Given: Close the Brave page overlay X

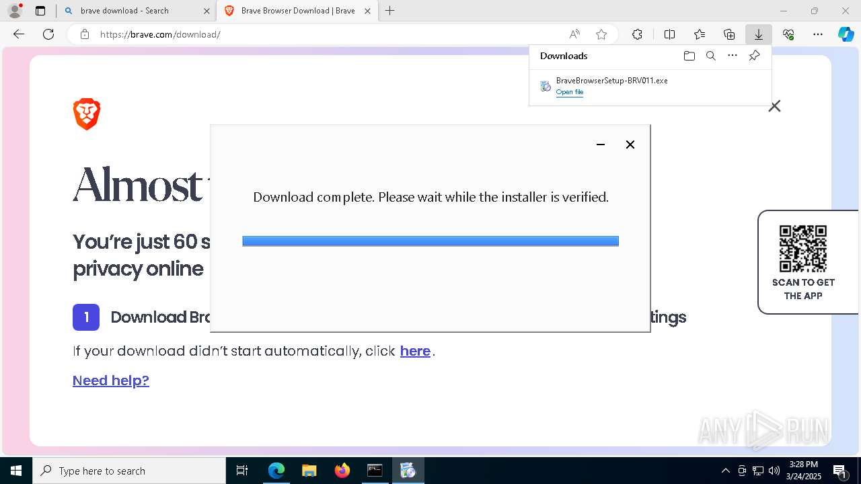Looking at the screenshot, I should [775, 106].
